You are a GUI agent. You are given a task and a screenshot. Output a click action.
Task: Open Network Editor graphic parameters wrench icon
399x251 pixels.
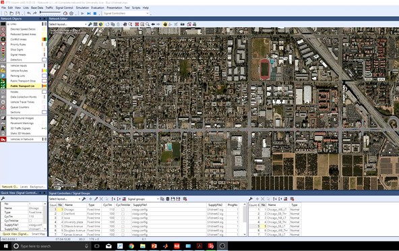point(90,24)
